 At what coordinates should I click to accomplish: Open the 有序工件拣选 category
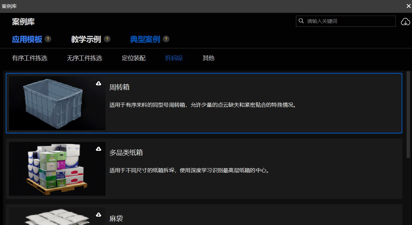coord(30,58)
